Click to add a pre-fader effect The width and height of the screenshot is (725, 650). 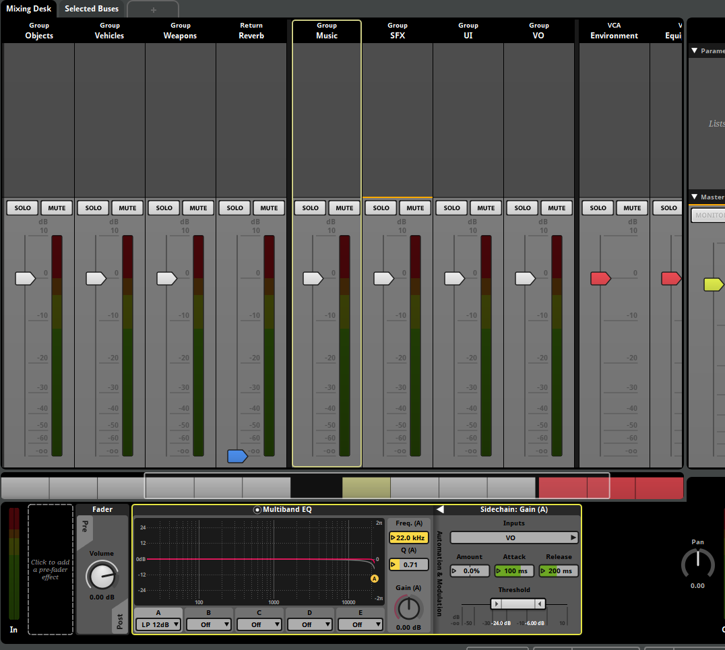[x=50, y=569]
